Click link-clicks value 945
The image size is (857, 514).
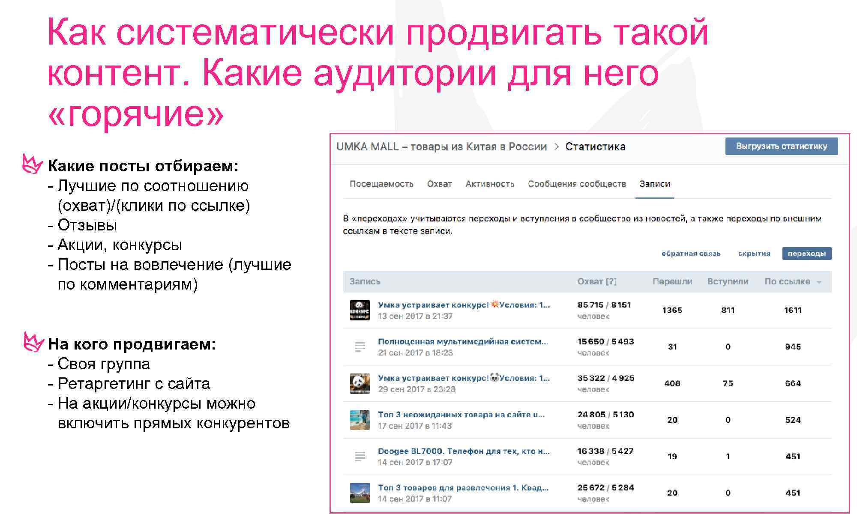pos(793,347)
